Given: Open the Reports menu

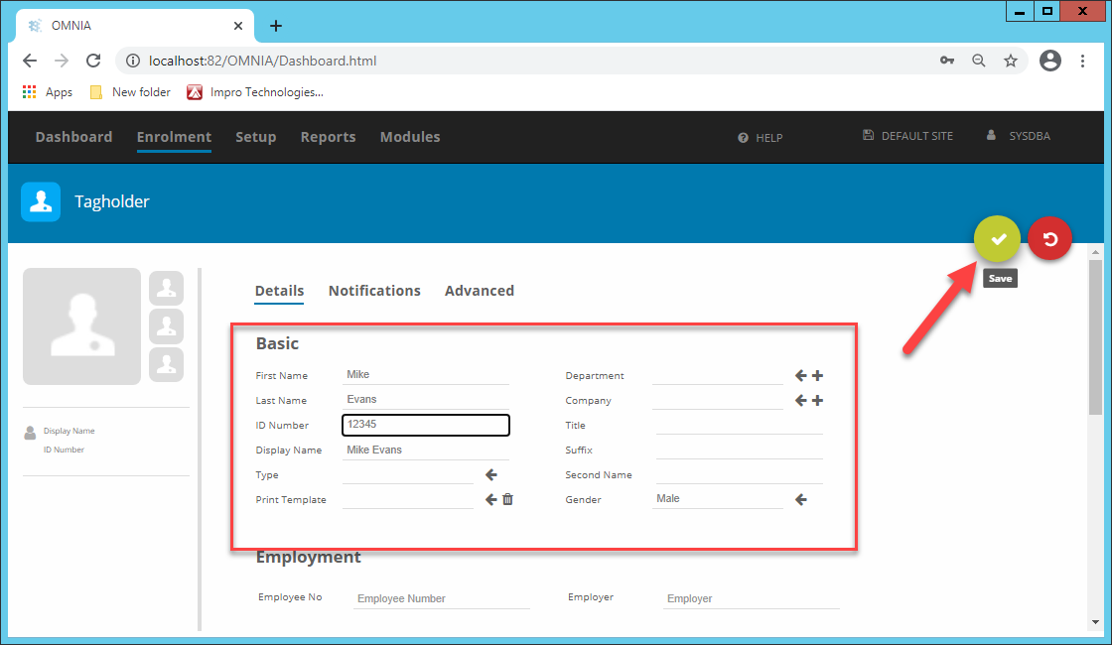Looking at the screenshot, I should click(328, 137).
